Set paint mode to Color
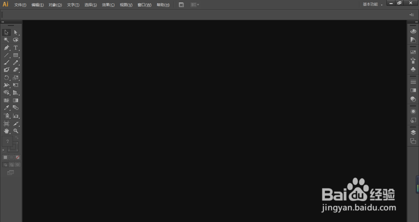This screenshot has width=419, height=222. pos(5,157)
